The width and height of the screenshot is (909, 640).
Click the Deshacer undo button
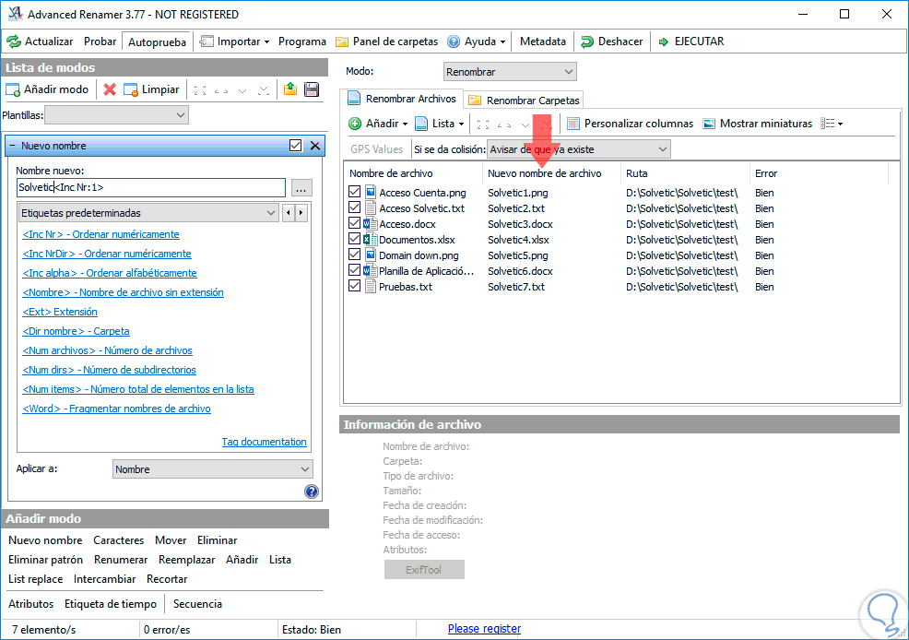(612, 41)
